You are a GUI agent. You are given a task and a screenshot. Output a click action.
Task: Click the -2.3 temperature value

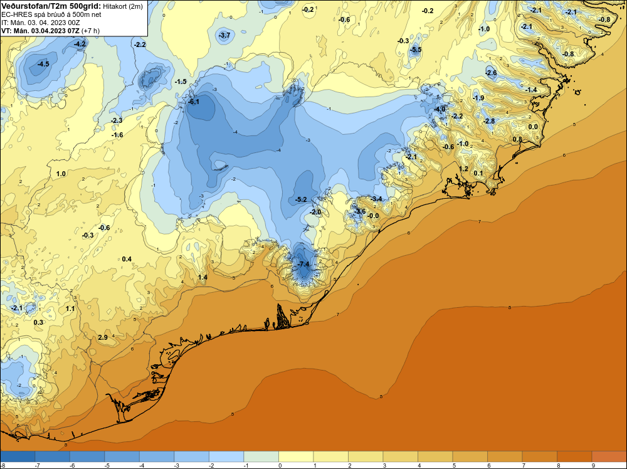[x=117, y=120]
